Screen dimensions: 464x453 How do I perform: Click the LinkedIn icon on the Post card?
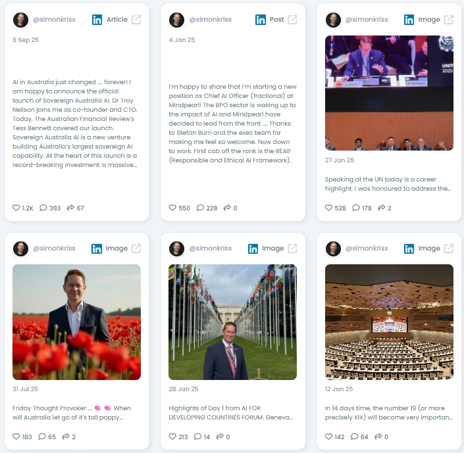coord(261,20)
